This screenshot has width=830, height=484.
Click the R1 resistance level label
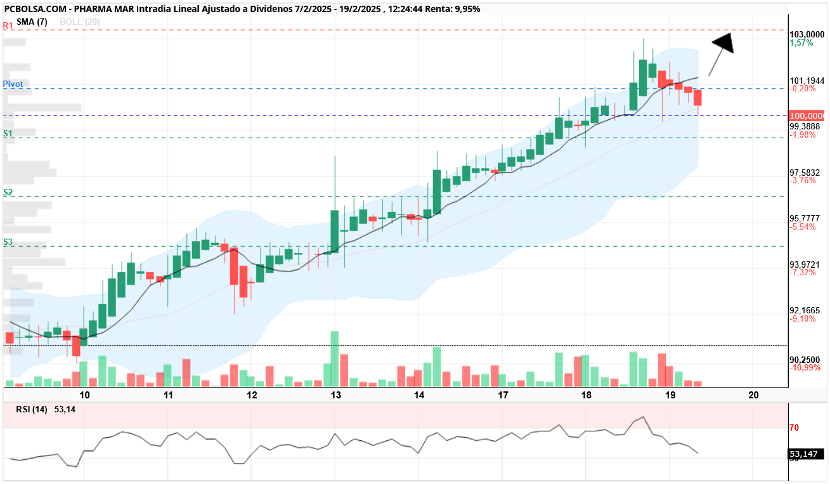(x=8, y=25)
